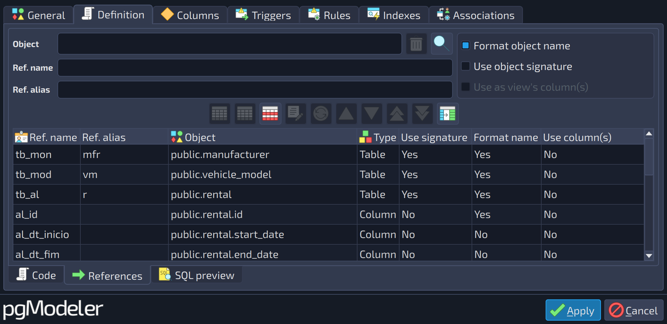The width and height of the screenshot is (667, 324).
Task: Remove all references with red grid icon
Action: pyautogui.click(x=270, y=114)
